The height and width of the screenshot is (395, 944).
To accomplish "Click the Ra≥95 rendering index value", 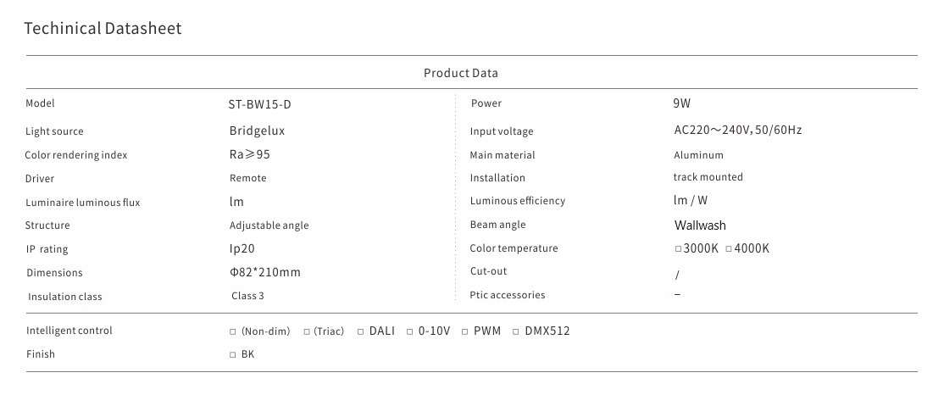I will (x=250, y=155).
